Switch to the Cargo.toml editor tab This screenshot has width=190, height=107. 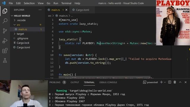(83, 10)
